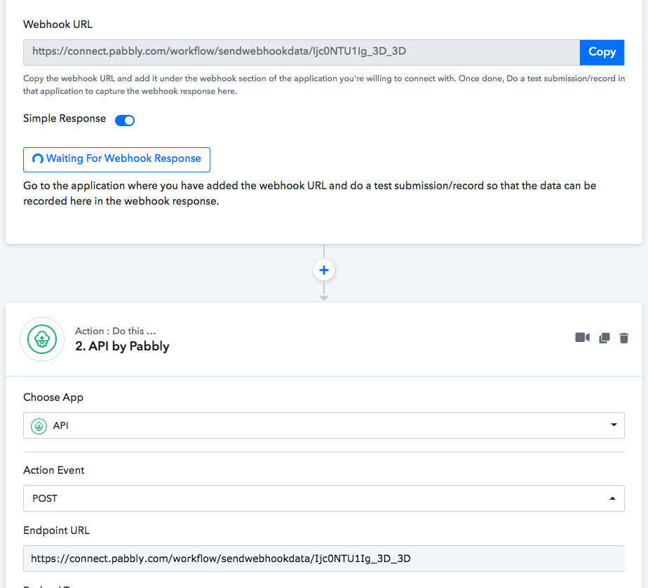Delete the action step with trash icon
Viewport: 648px width, 588px height.
coord(623,338)
